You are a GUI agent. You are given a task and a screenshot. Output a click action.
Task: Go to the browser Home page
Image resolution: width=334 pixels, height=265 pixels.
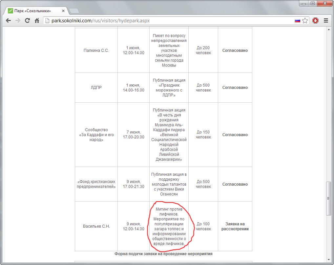coord(37,21)
